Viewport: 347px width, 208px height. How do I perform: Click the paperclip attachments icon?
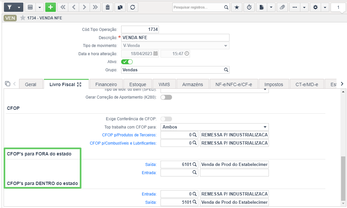[282, 7]
